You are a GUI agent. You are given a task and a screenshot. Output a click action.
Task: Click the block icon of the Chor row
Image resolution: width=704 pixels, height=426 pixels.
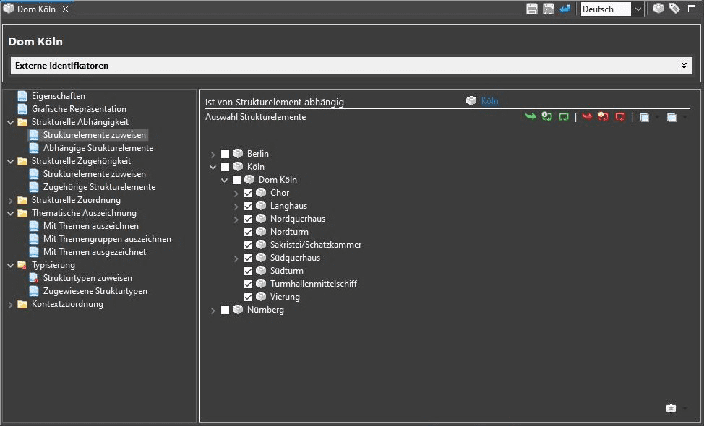point(261,193)
